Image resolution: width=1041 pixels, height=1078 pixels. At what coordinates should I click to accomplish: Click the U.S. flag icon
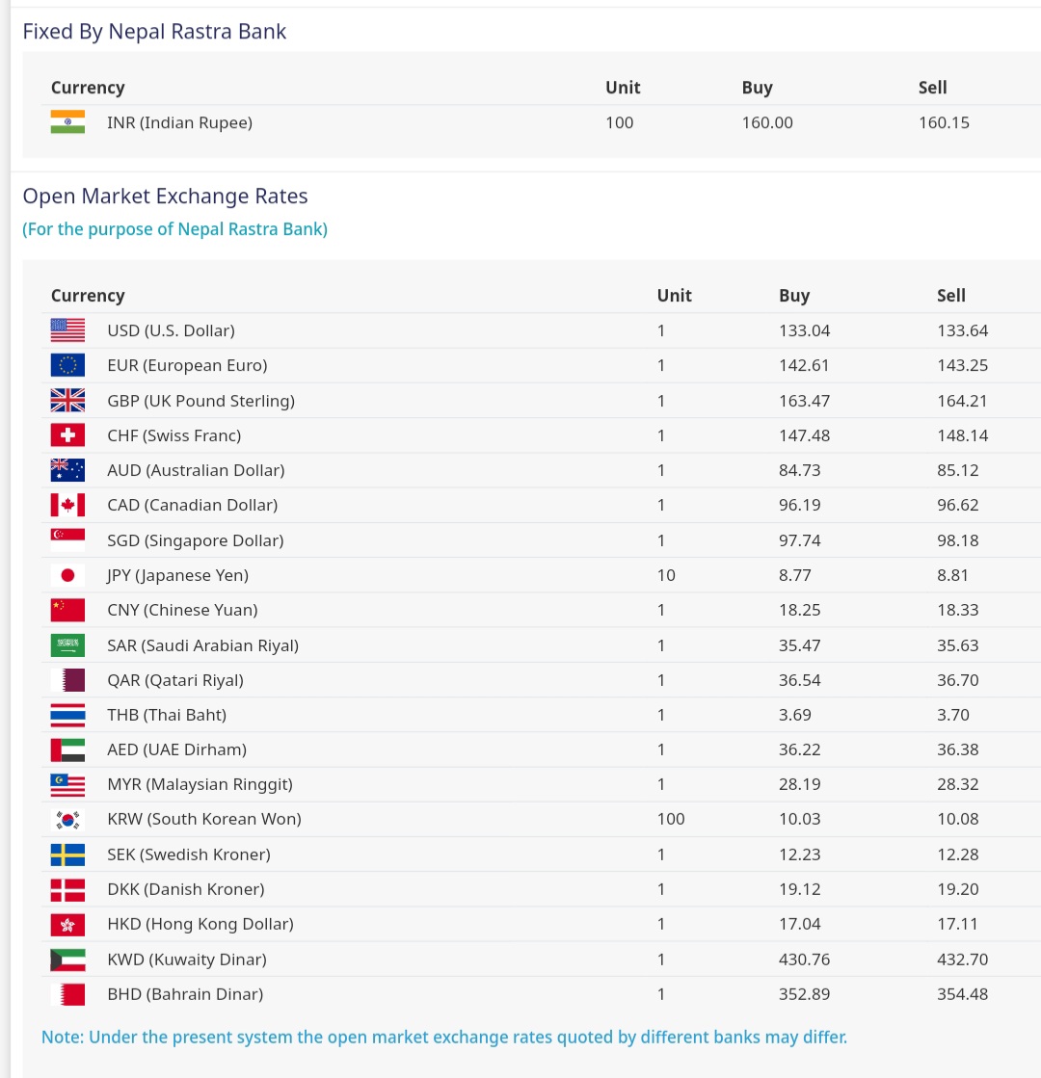(67, 330)
